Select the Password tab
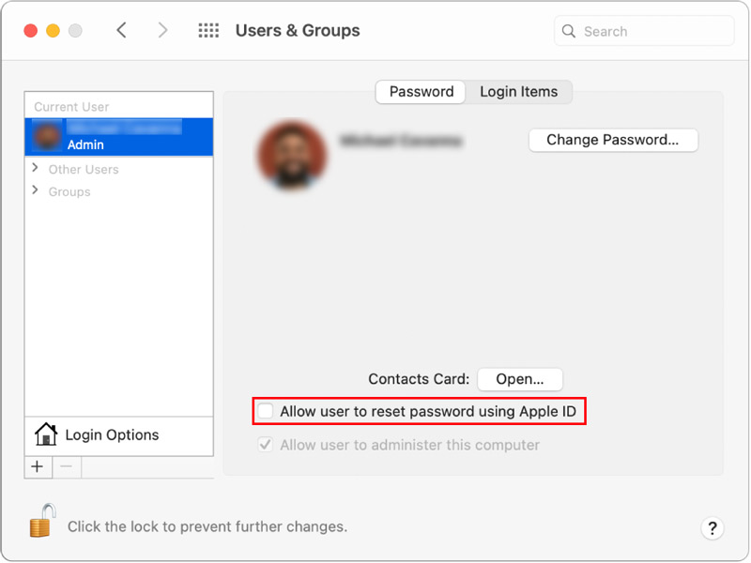Image resolution: width=751 pixels, height=563 pixels. [420, 92]
